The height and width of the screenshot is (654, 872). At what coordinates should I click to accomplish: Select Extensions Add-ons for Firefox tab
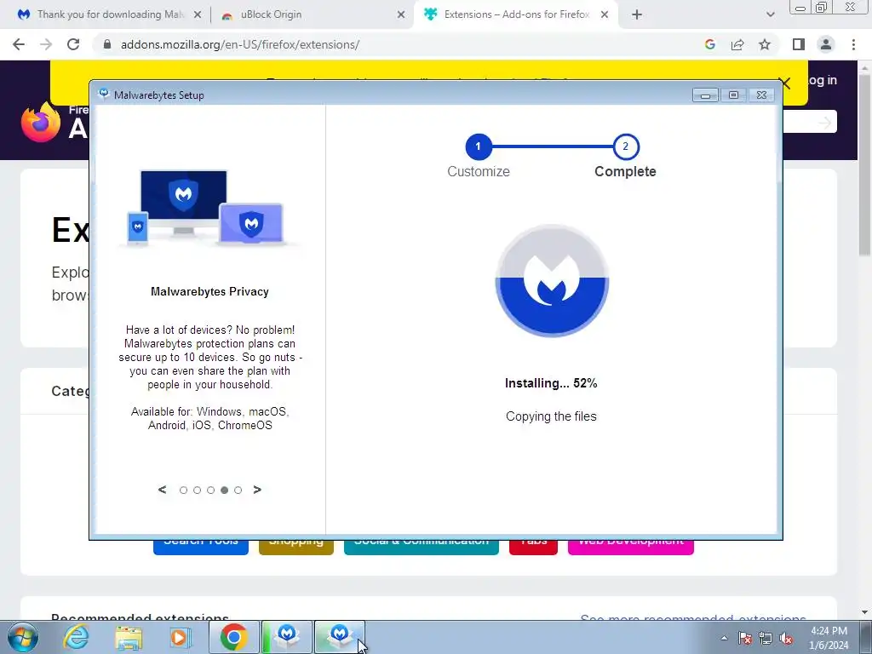[x=517, y=15]
